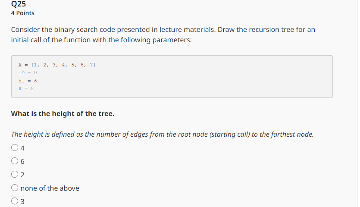Click the 'none of the above' option label

[50, 188]
